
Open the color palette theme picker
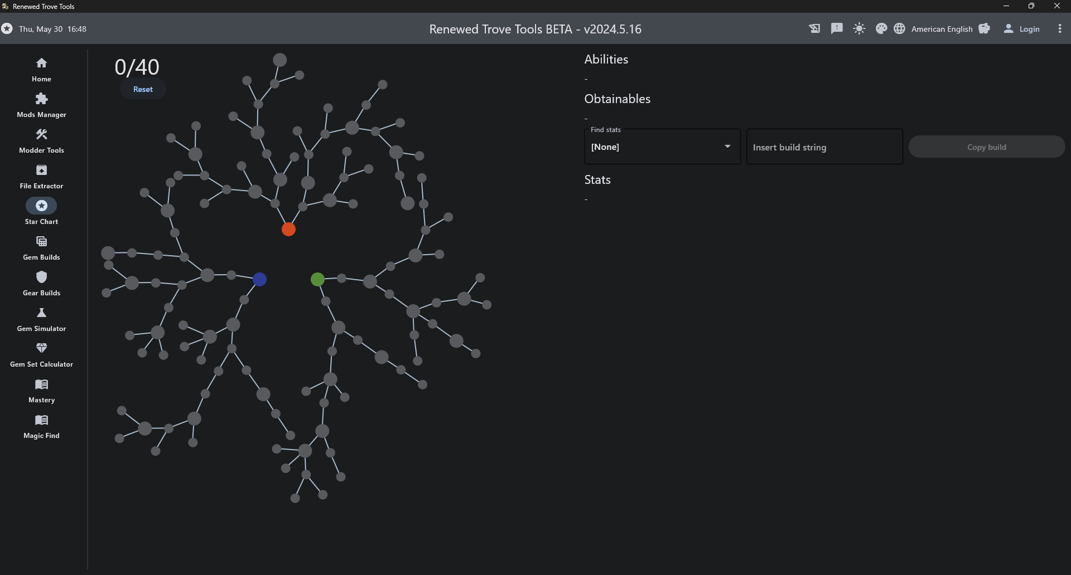click(x=881, y=29)
